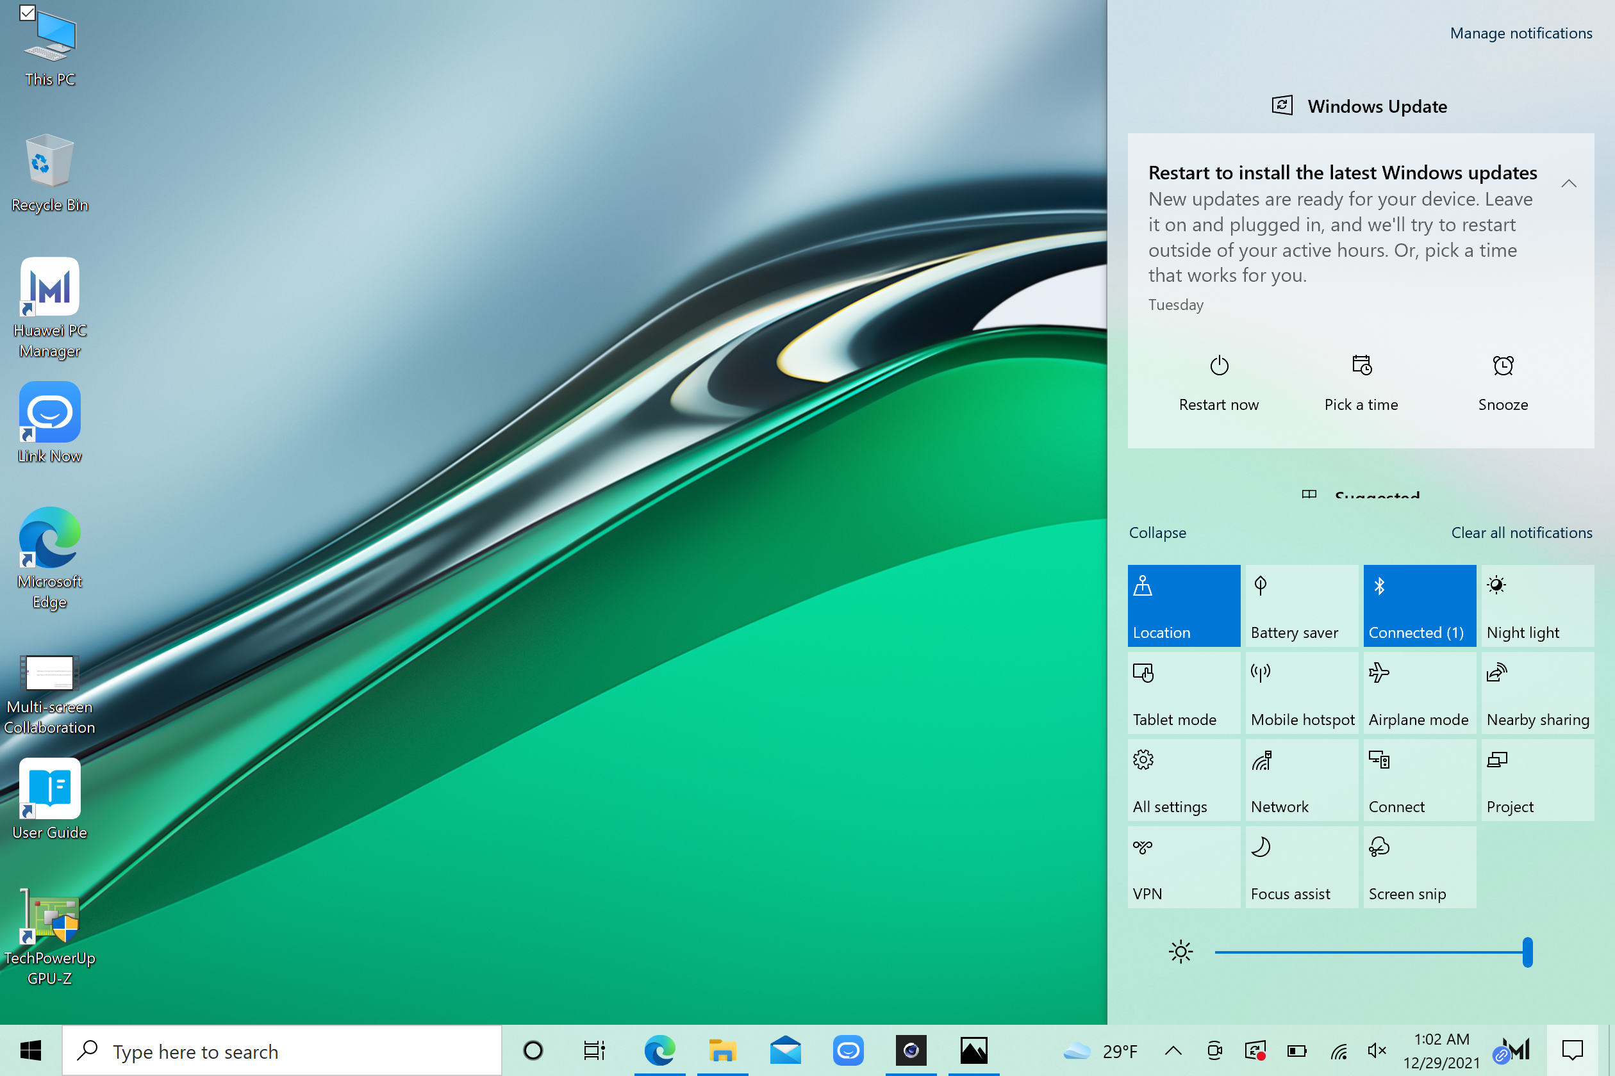Viewport: 1615px width, 1076px height.
Task: Open the TechPowerUp GPU-Z shortcut
Action: 49,918
